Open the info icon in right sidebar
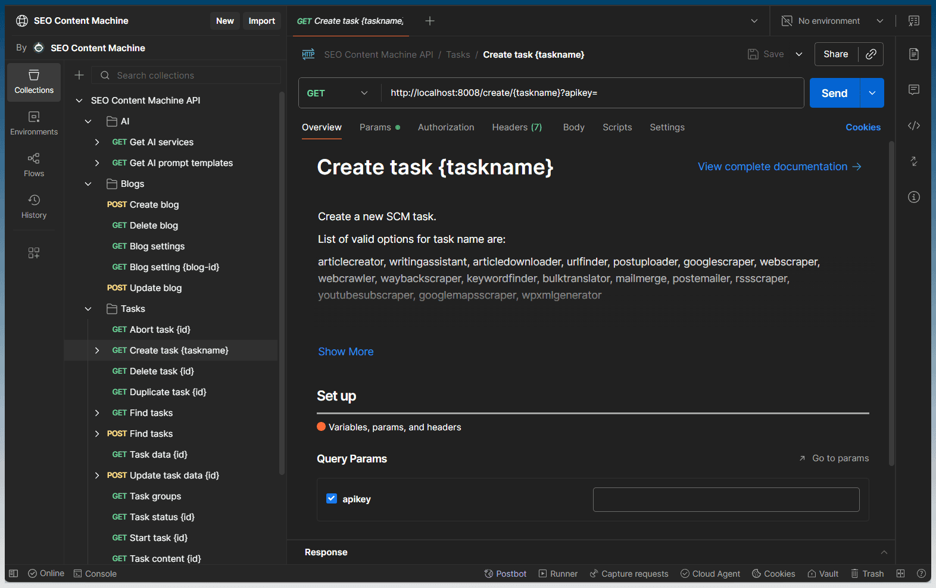The height and width of the screenshot is (588, 936). tap(914, 197)
